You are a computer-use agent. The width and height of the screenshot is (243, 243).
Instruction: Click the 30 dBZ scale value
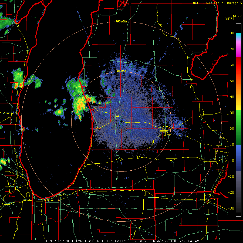[x=232, y=113]
